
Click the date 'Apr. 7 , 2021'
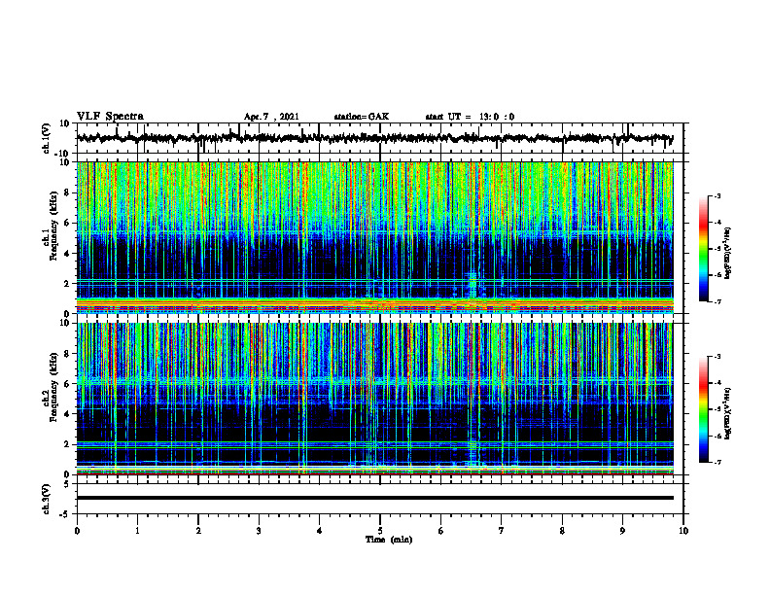[271, 117]
